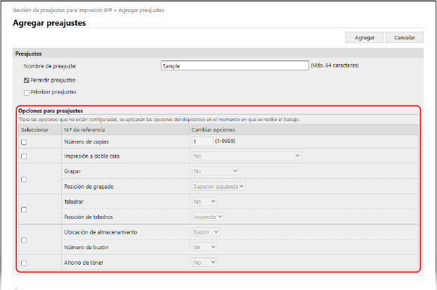Open the Posición de grapado dropdown
Viewport: 437px width, 290px height.
tap(218, 187)
